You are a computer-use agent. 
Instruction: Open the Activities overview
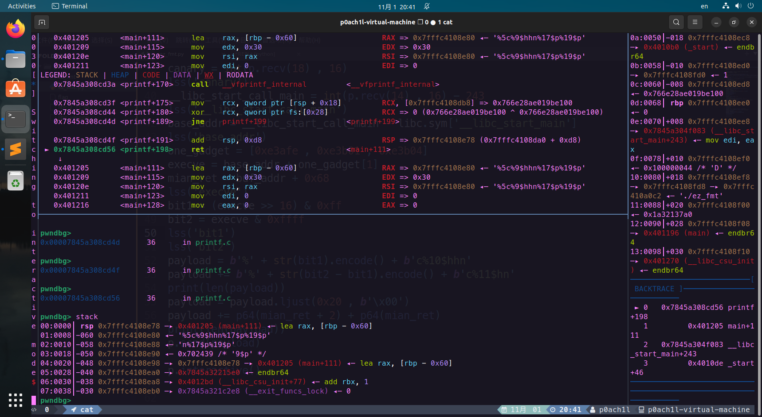(22, 6)
